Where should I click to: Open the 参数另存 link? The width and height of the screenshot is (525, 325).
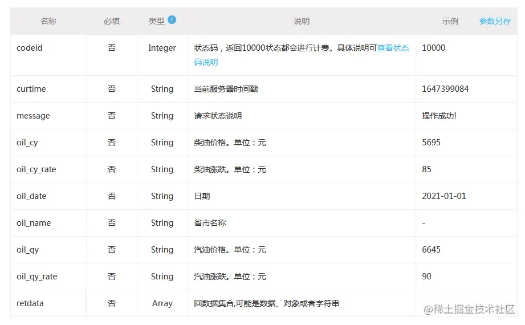pyautogui.click(x=495, y=21)
